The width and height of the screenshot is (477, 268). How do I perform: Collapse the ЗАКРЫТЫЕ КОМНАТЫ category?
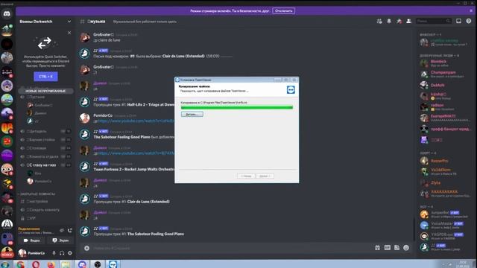[37, 194]
